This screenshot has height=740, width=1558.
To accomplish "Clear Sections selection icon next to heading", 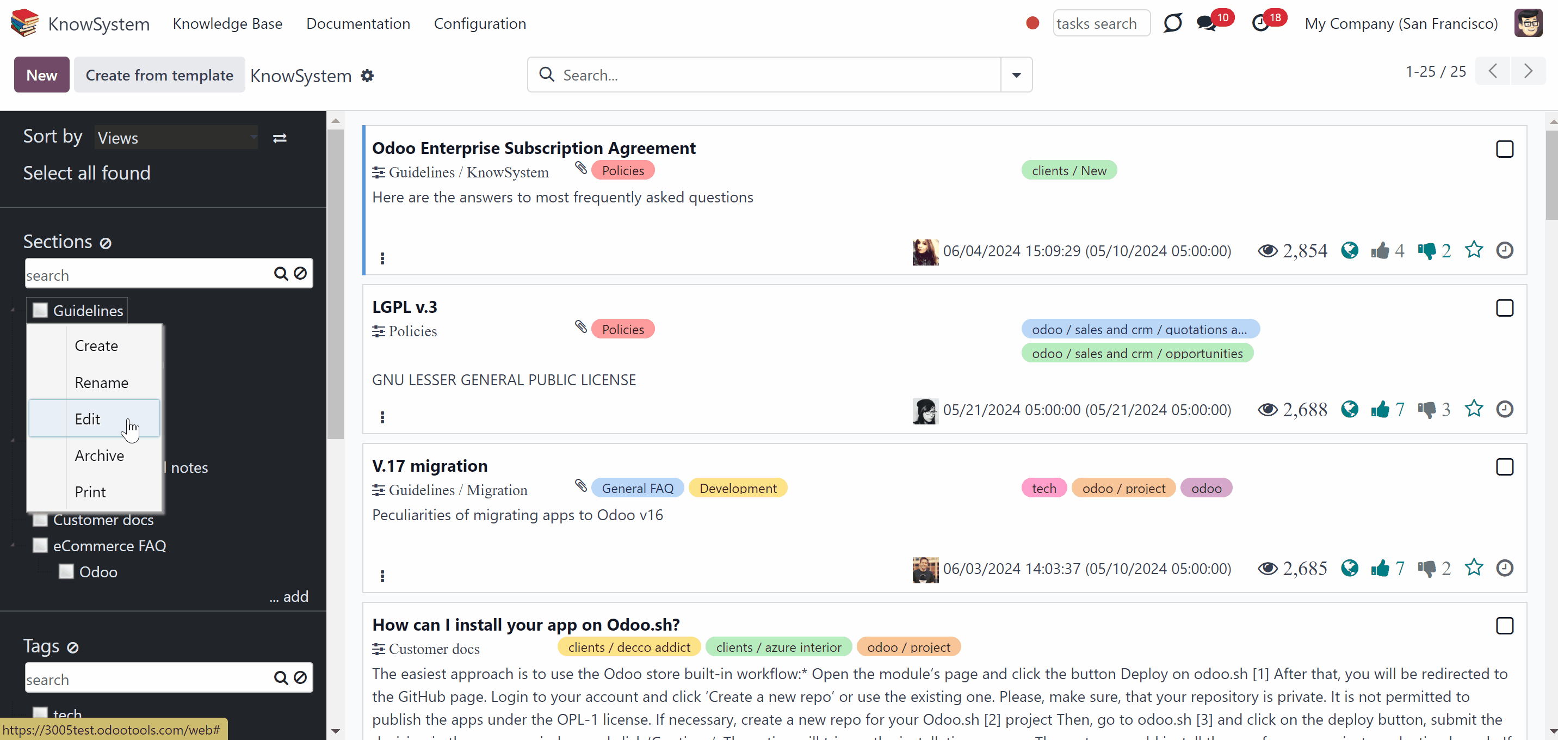I will click(x=106, y=243).
